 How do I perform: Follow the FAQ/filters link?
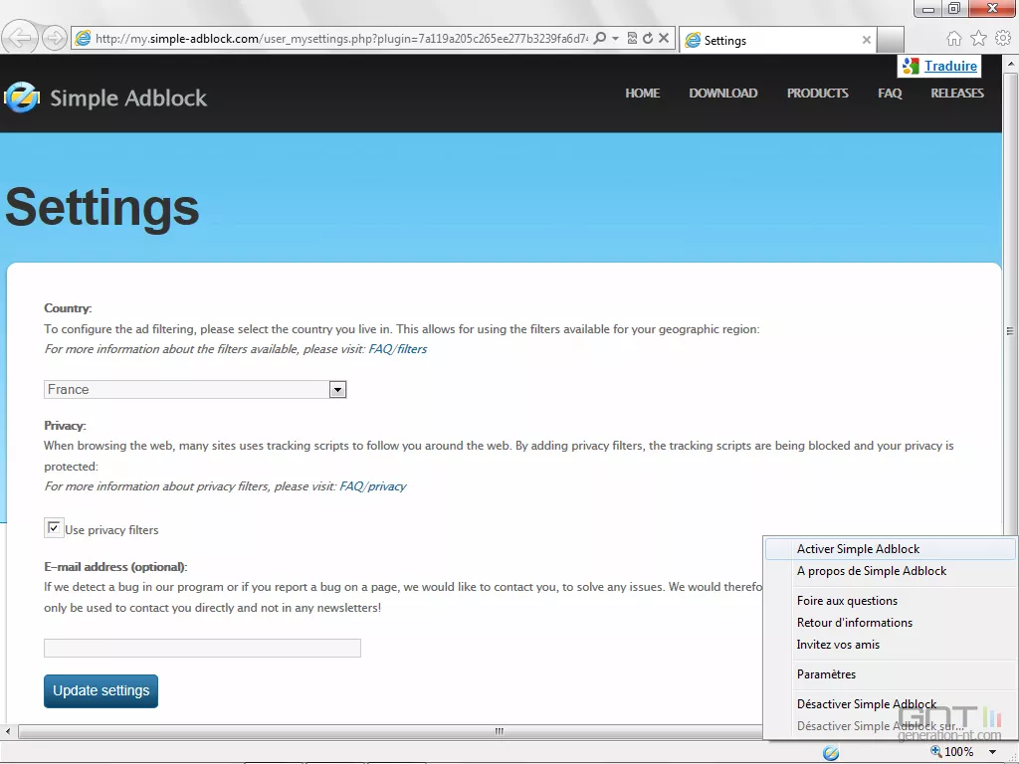397,349
